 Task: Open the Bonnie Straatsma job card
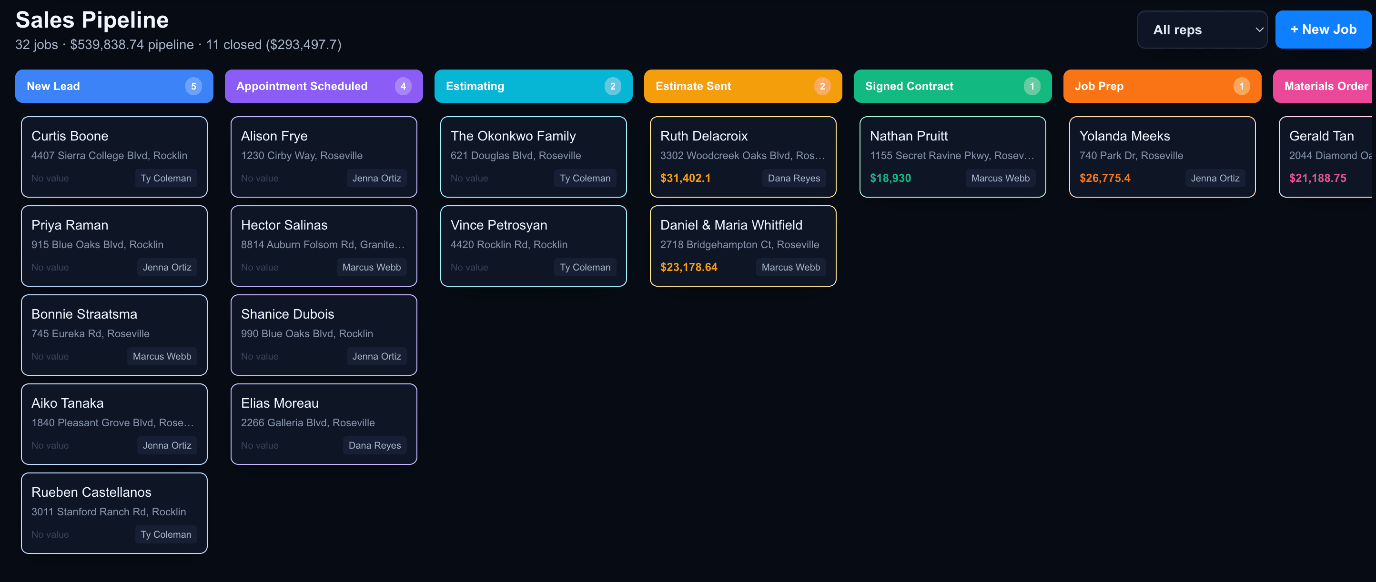[114, 335]
